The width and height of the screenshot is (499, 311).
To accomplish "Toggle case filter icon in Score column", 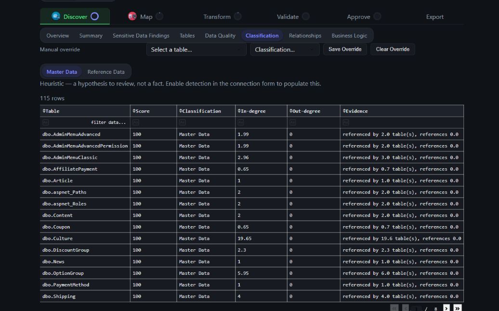I will coord(135,122).
